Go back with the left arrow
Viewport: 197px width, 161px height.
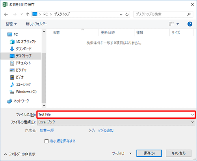6,14
